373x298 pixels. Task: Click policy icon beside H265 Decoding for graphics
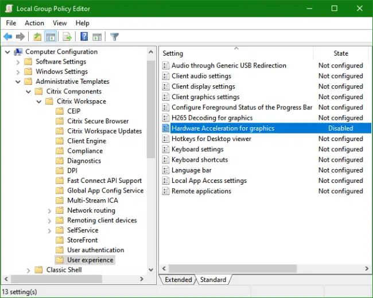coord(166,118)
